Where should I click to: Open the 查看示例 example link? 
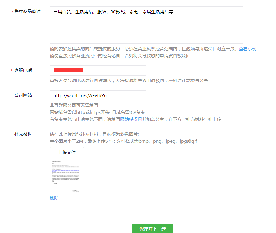pos(248,48)
